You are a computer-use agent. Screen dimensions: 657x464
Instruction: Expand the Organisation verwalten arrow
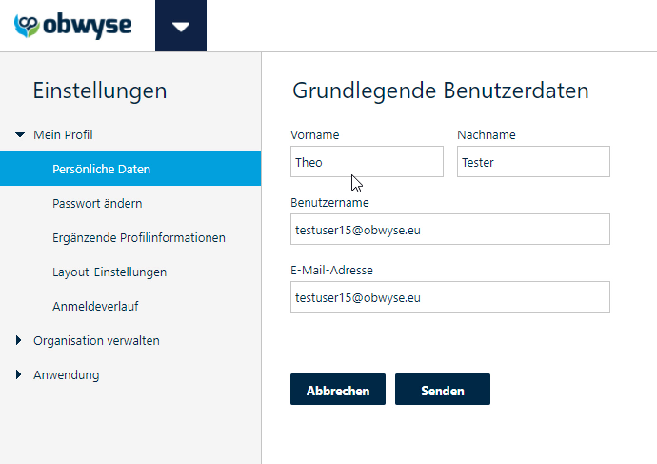point(18,340)
